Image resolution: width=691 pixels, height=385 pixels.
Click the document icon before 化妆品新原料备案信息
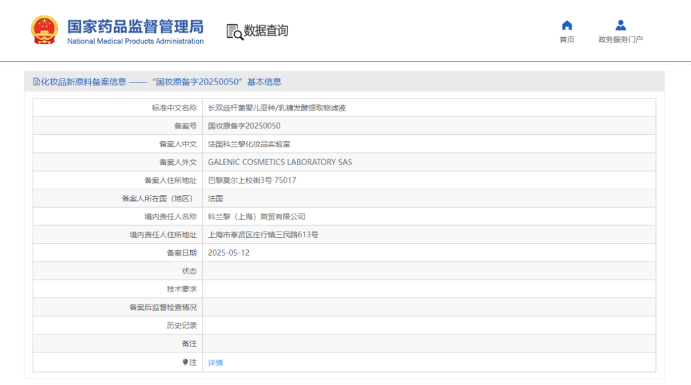click(36, 82)
